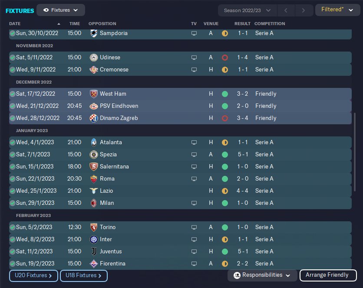Open U20 Fixtures
Viewport: 363px width, 288px height.
tap(33, 275)
